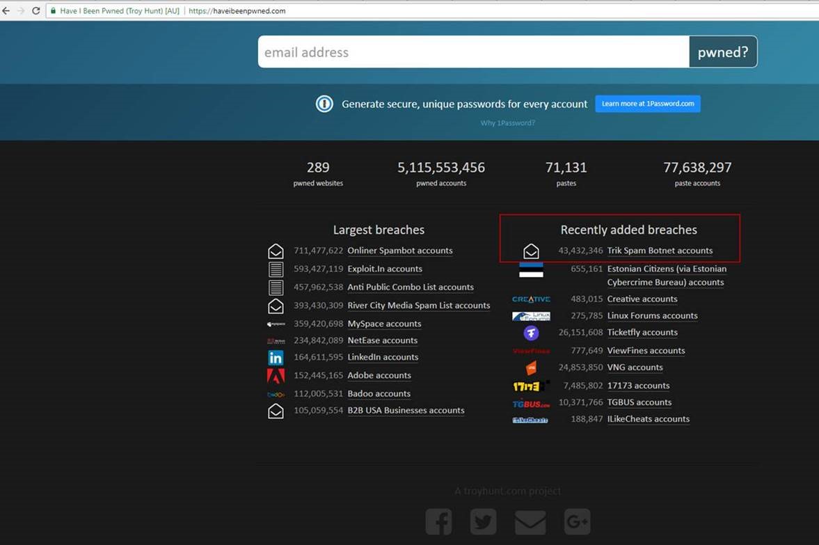Open LinkedIn accounts link
The width and height of the screenshot is (819, 545).
point(383,357)
